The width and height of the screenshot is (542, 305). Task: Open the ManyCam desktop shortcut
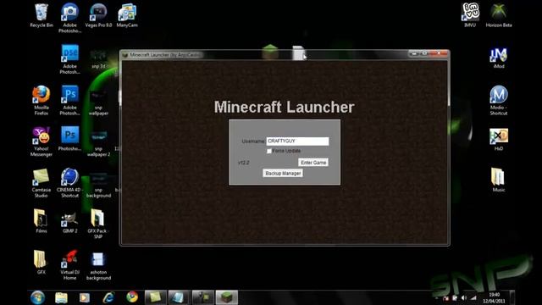[x=127, y=15]
